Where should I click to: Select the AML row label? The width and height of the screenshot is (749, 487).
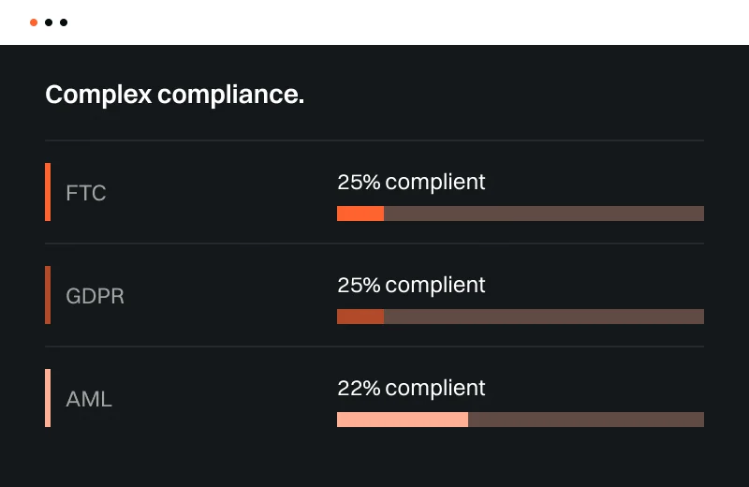(89, 399)
